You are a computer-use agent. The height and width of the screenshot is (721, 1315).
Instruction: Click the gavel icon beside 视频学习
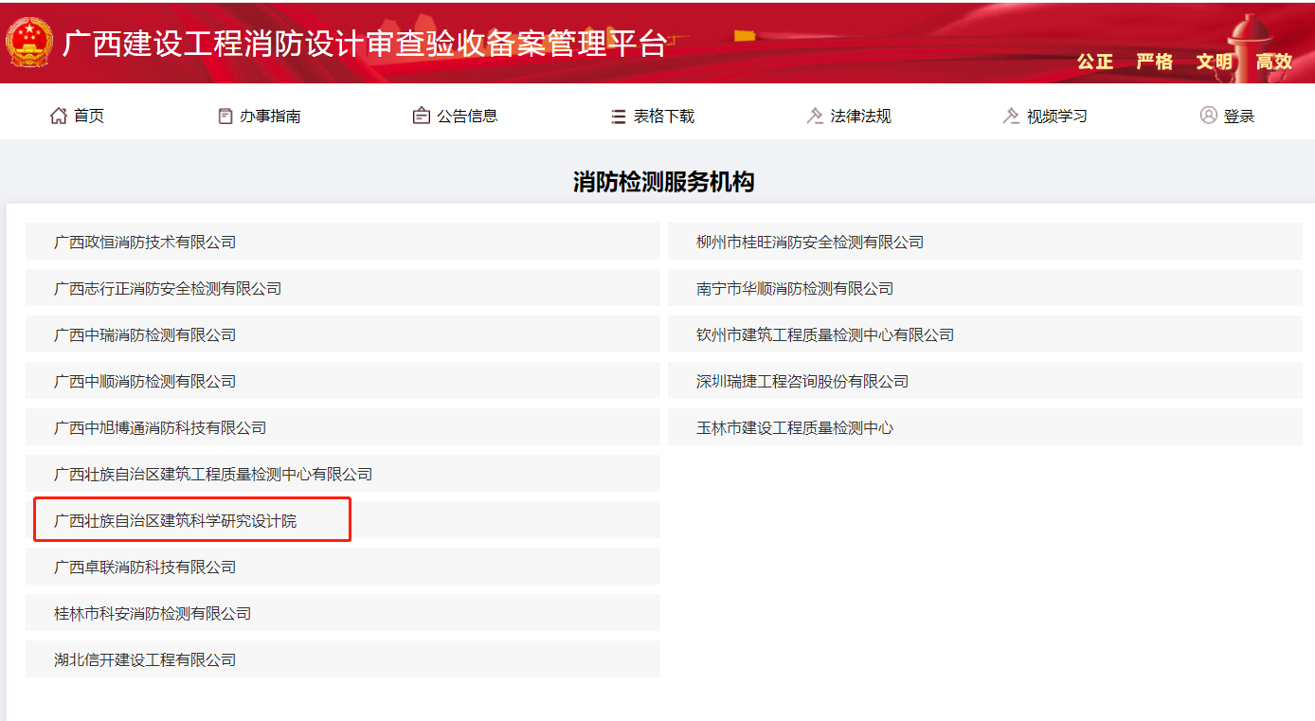[x=1011, y=116]
